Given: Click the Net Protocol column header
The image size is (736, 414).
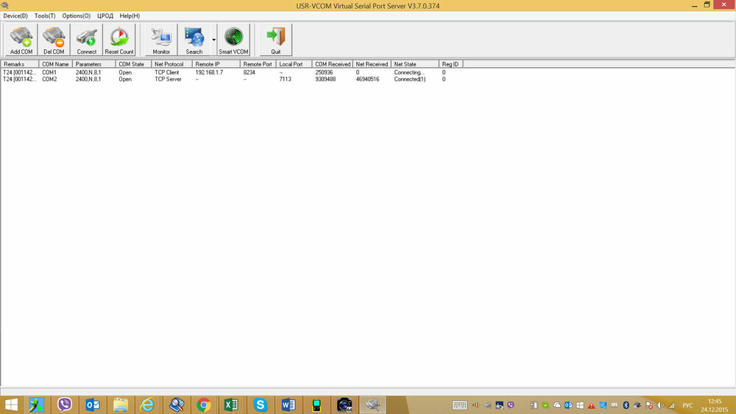Looking at the screenshot, I should coord(171,64).
